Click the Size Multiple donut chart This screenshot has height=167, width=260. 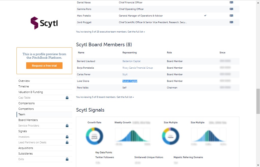pos(171,136)
